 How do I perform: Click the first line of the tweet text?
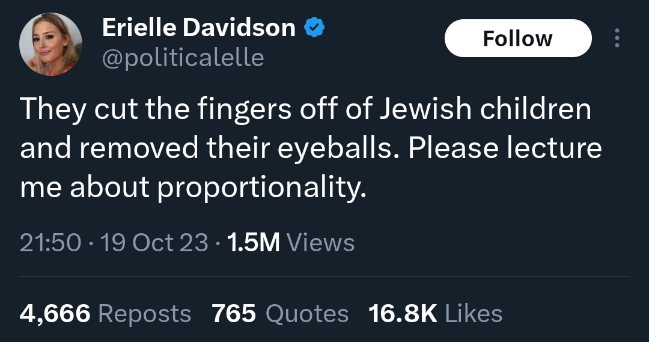point(305,110)
